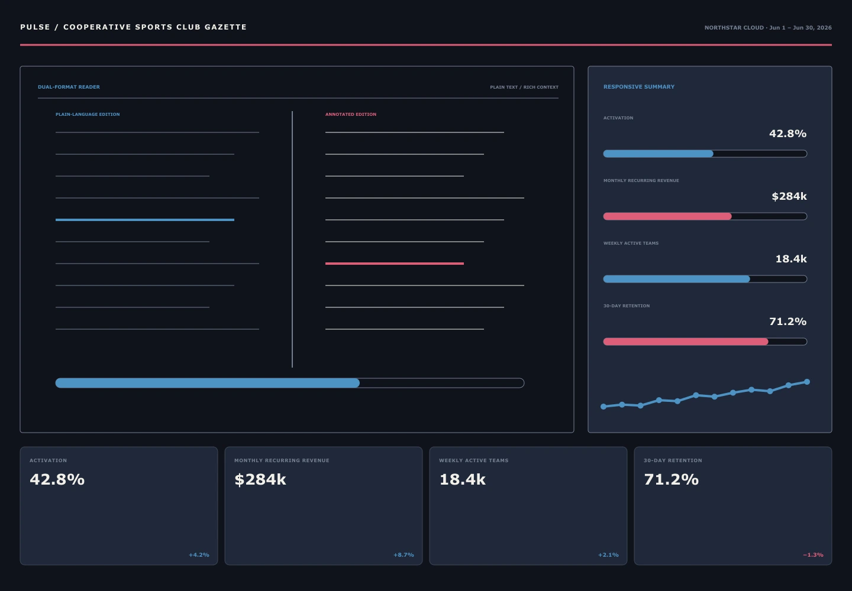Click the Responsive Summary heading
The height and width of the screenshot is (591, 852).
(639, 87)
